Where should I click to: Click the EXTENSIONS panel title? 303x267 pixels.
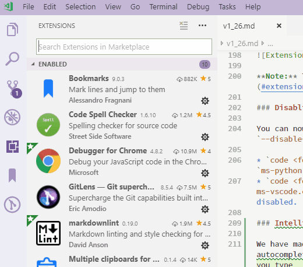pos(57,26)
